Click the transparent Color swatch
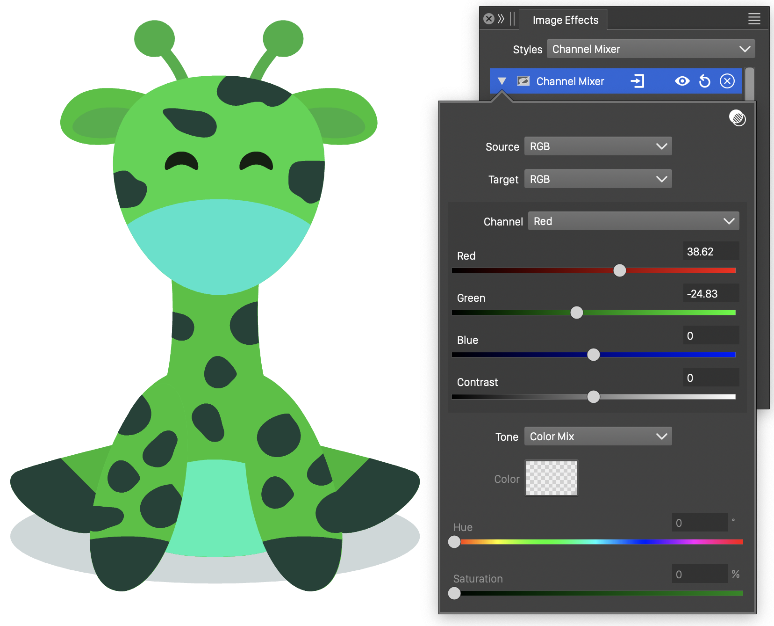Viewport: 774px width, 626px height. [552, 478]
